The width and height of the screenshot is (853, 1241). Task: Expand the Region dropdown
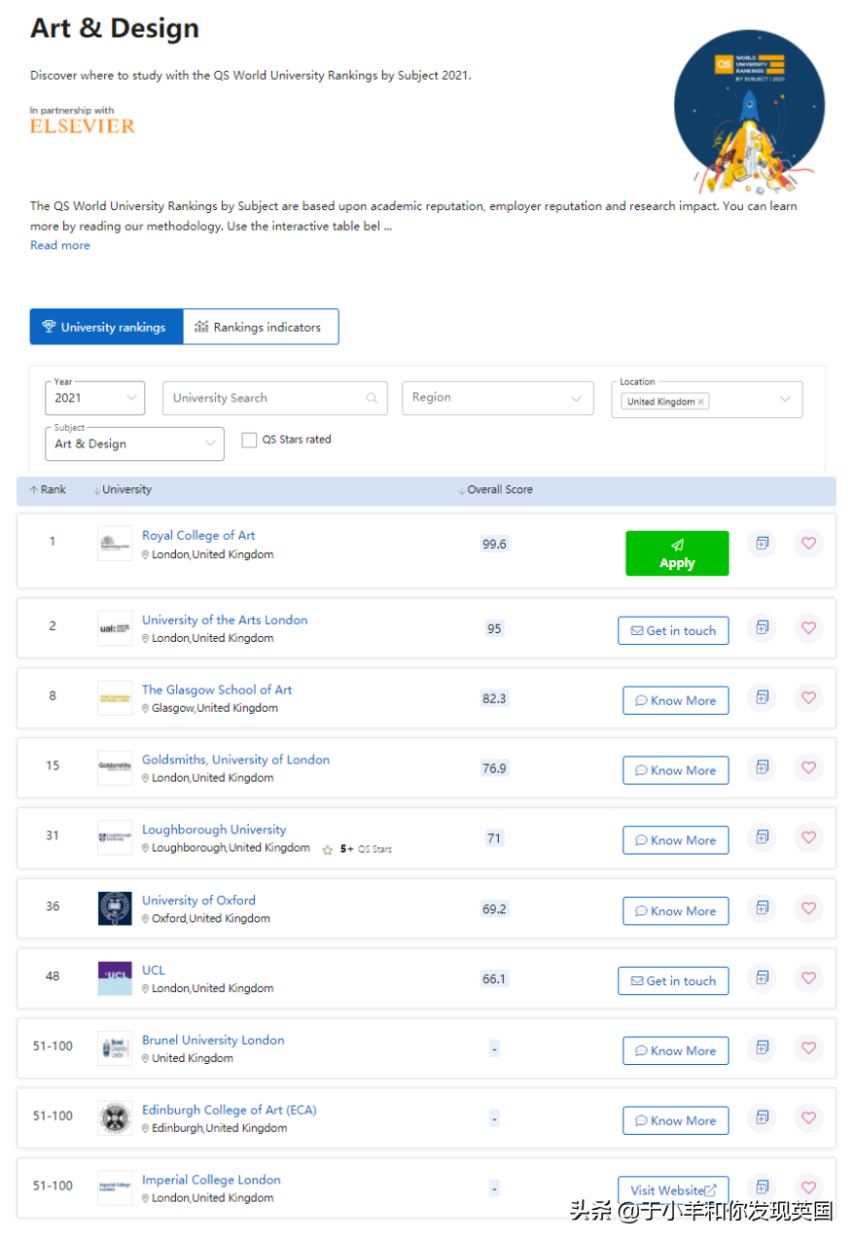pyautogui.click(x=497, y=398)
